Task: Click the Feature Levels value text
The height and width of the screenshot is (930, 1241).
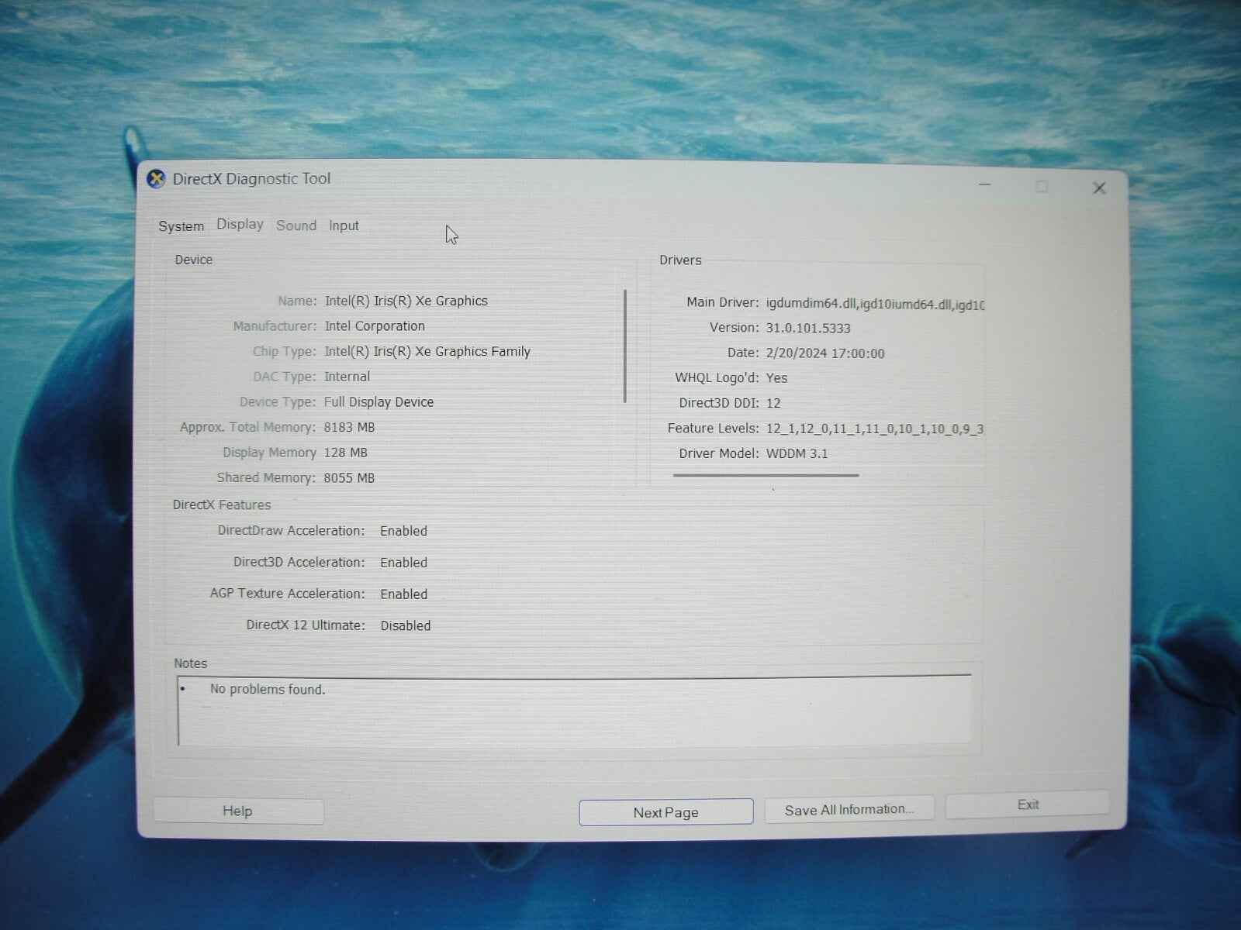Action: pos(875,428)
